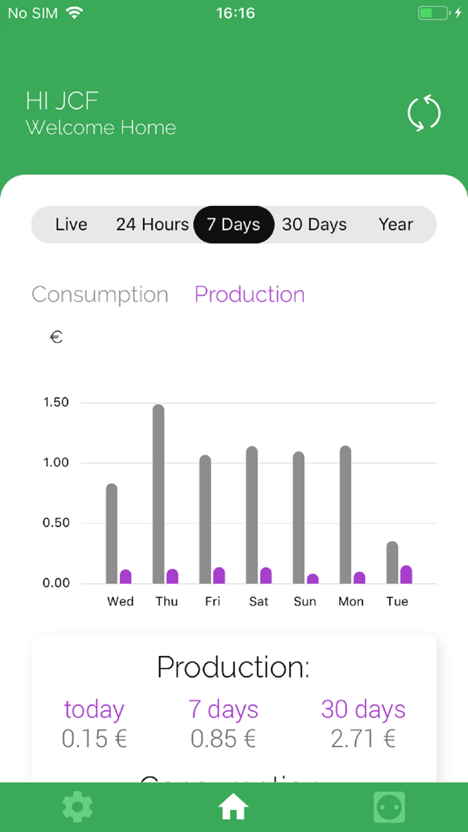Tap the HI JCF greeting text
This screenshot has height=832, width=468.
[x=62, y=101]
